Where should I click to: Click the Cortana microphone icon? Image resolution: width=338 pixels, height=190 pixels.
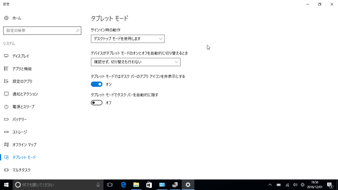tap(98, 185)
